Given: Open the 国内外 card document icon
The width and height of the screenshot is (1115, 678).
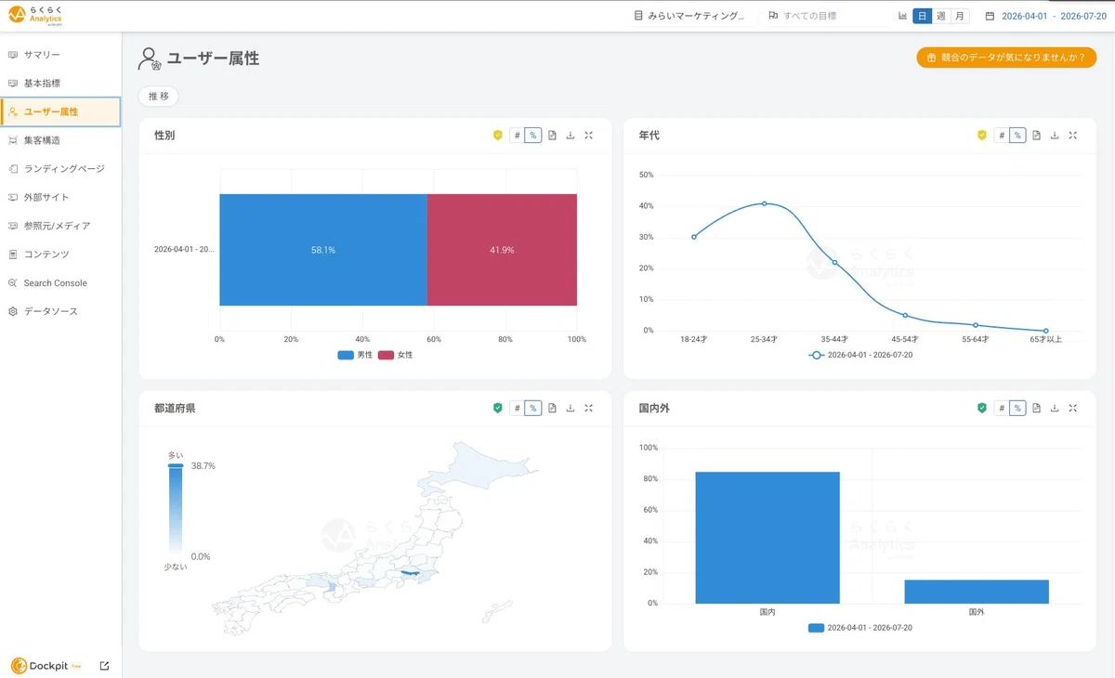Looking at the screenshot, I should [x=1036, y=408].
